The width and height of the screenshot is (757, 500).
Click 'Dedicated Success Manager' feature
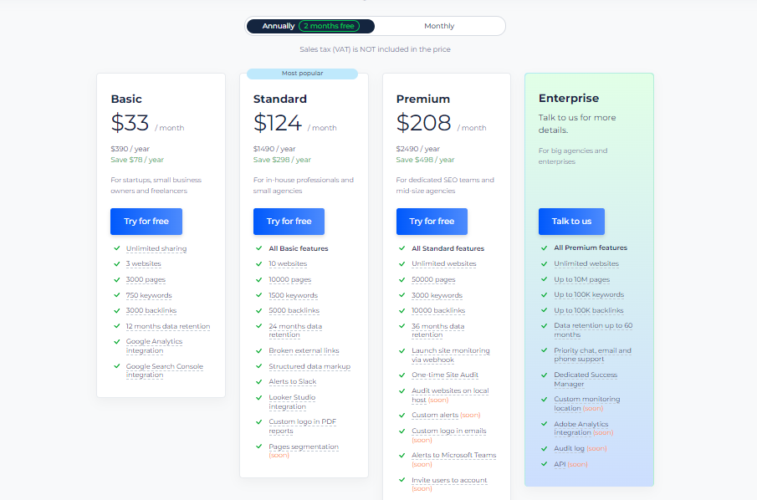[586, 380]
